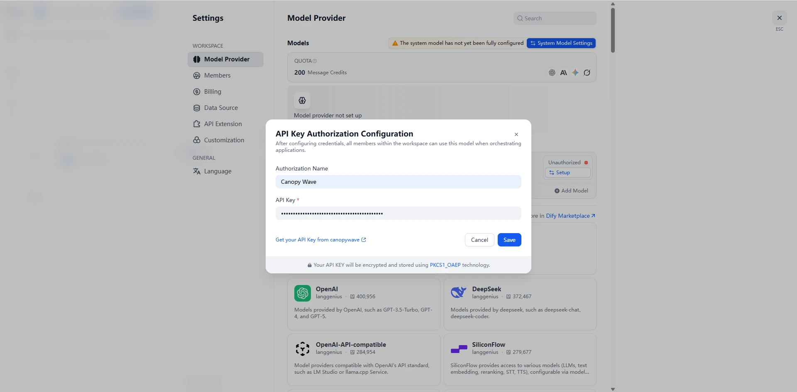The height and width of the screenshot is (392, 797).
Task: Open the Billing settings section
Action: pos(212,92)
